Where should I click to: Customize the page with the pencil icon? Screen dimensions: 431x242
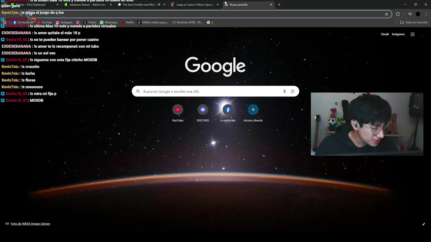pos(424,224)
